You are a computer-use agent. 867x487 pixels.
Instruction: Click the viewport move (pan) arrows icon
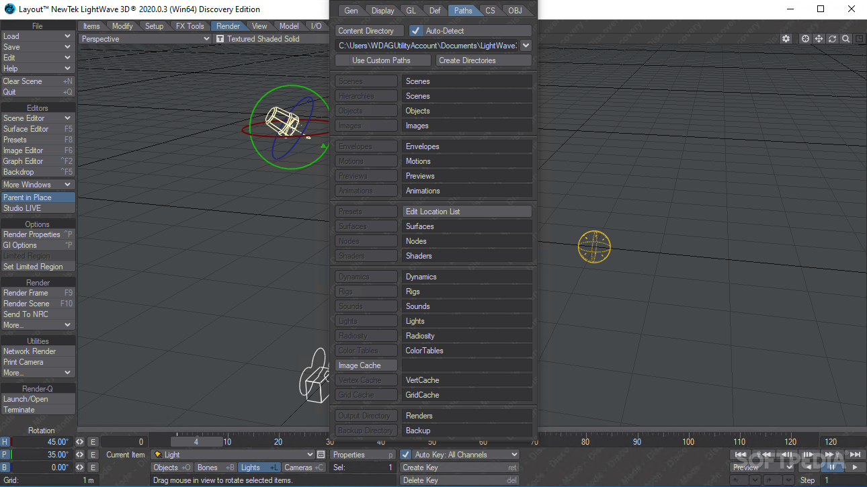(x=819, y=39)
